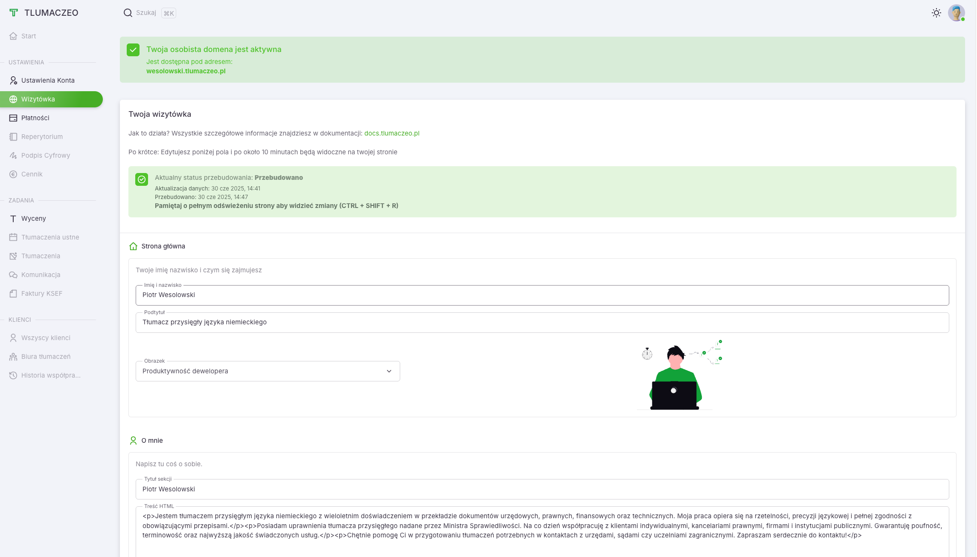Screen dimensions: 977x557
Task: Click the Obrazek dropdown chevron arrow
Action: point(389,371)
